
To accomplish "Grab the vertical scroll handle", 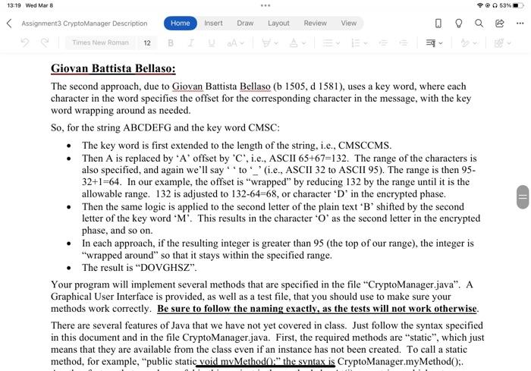I will 523,197.
